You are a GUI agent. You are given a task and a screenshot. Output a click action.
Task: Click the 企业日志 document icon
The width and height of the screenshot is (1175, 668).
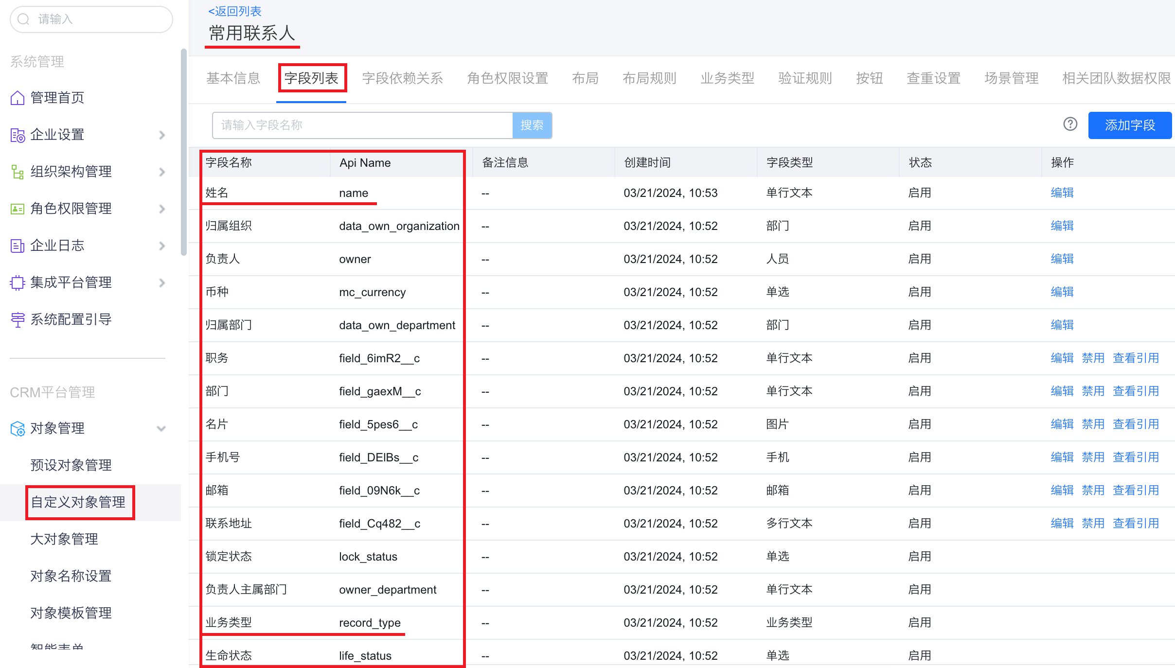click(18, 246)
